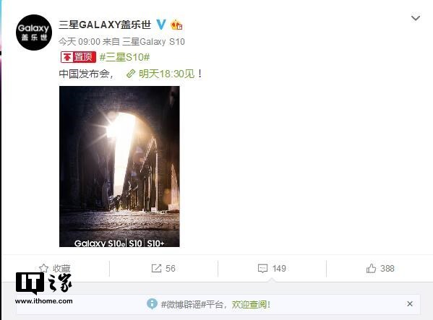Click the red 置顶 pinned label
This screenshot has width=433, height=320.
click(x=78, y=57)
